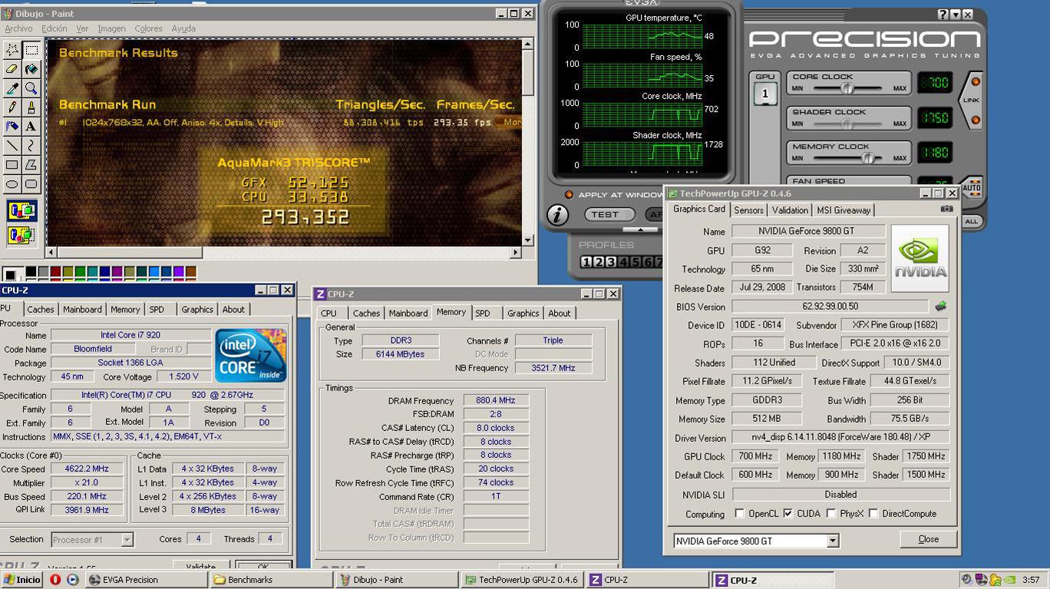Select the rectangular Select tool in Paint
1050x589 pixels.
click(x=31, y=51)
